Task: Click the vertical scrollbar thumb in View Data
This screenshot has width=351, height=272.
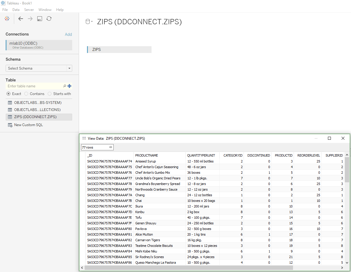Action: pos(347,170)
